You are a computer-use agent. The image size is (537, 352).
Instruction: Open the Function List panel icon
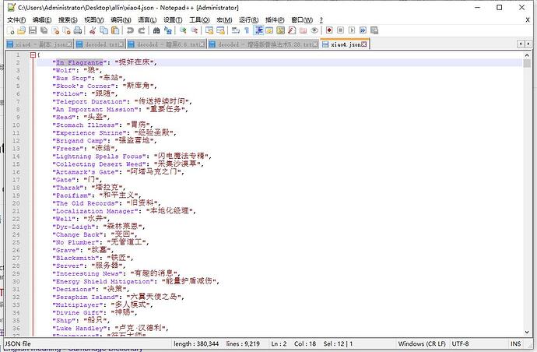pos(292,30)
